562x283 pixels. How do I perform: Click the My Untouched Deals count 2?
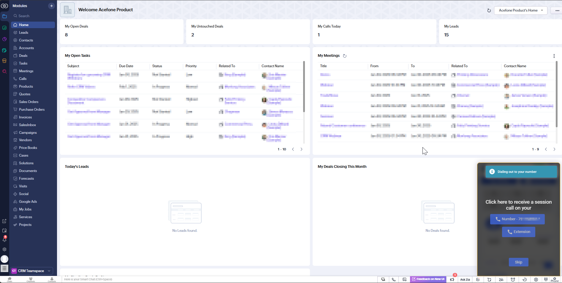pyautogui.click(x=193, y=35)
